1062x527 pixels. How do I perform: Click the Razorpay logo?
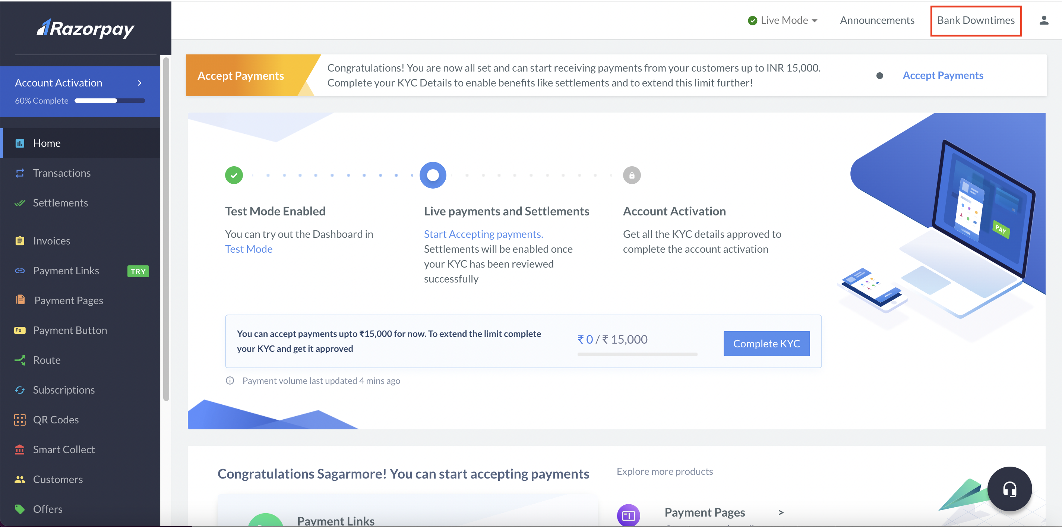tap(86, 28)
